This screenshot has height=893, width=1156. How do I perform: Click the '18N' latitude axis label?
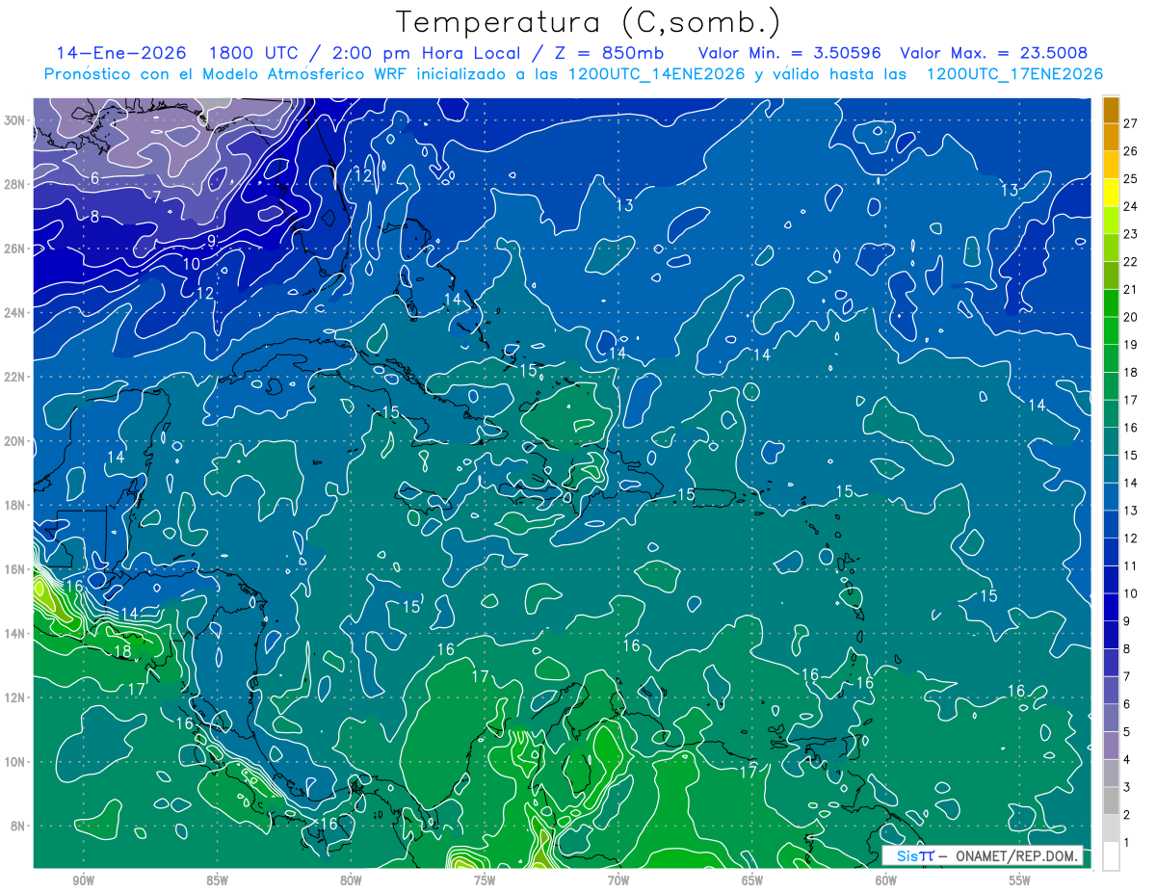[14, 505]
